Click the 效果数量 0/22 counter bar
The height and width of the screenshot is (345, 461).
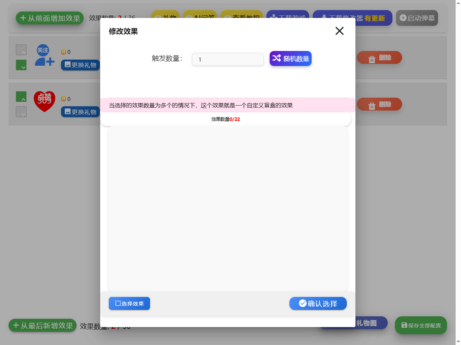(x=225, y=119)
